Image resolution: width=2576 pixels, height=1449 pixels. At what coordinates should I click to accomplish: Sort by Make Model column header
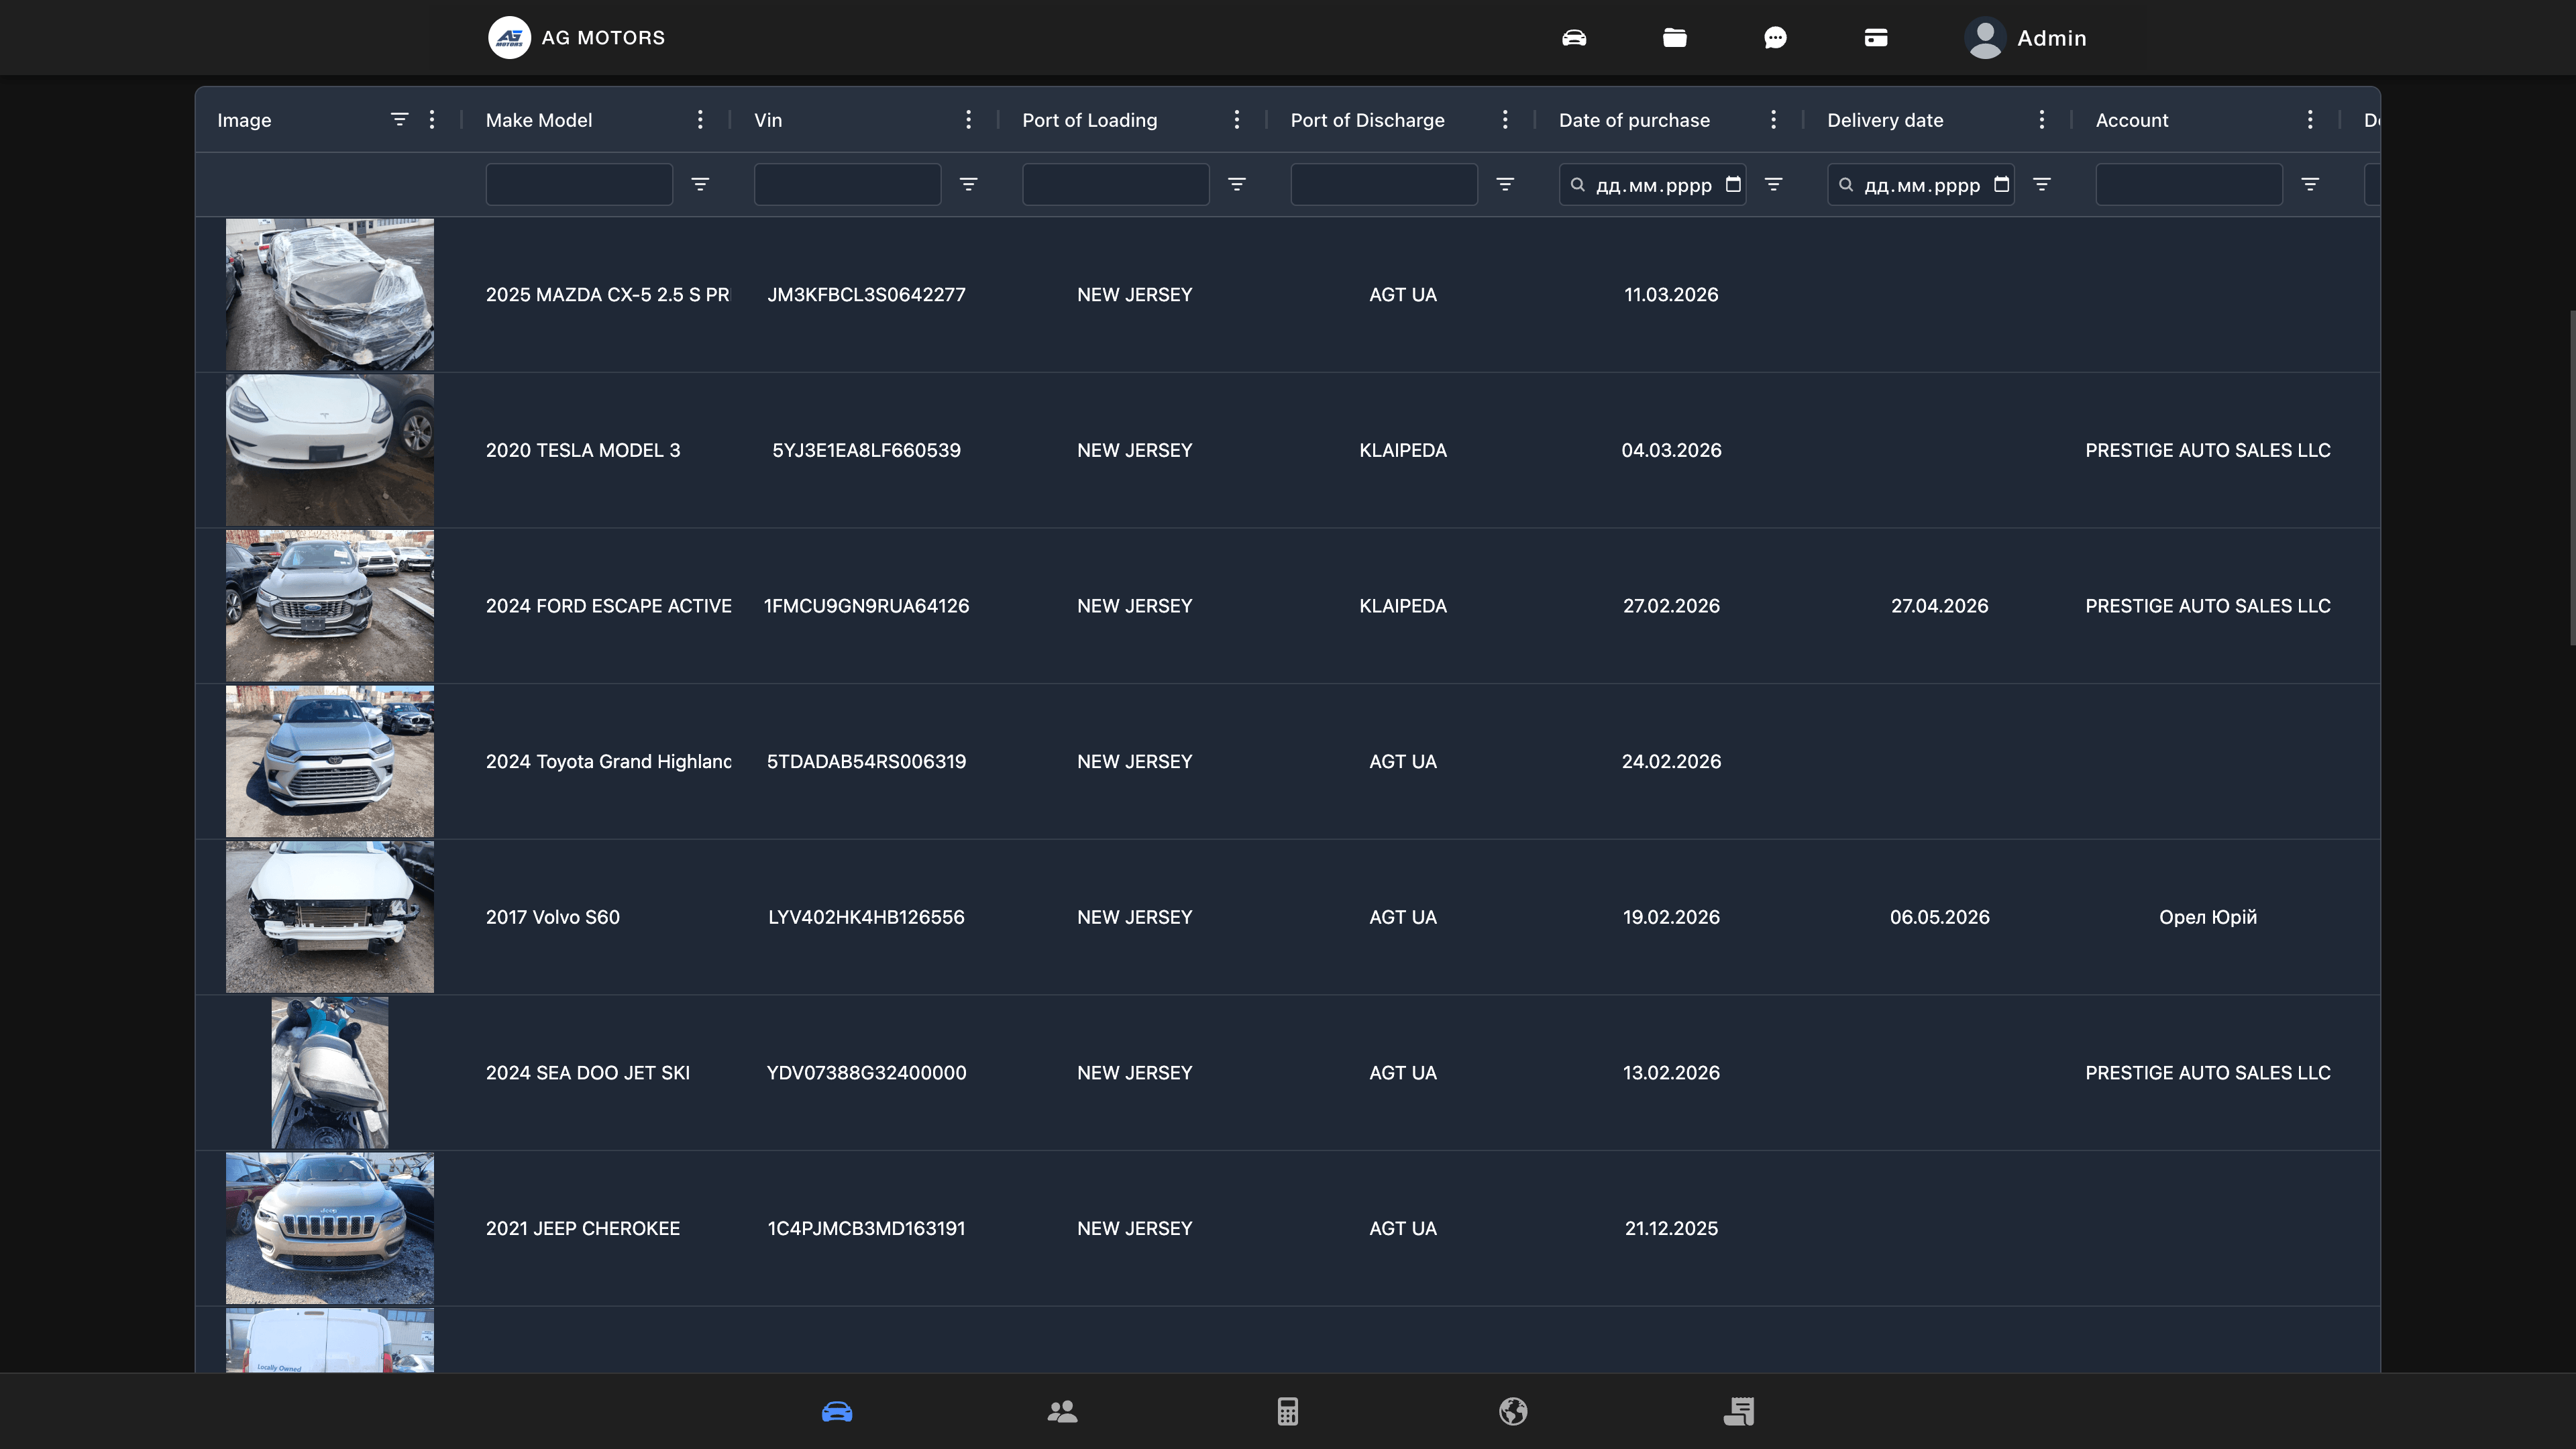coord(539,120)
